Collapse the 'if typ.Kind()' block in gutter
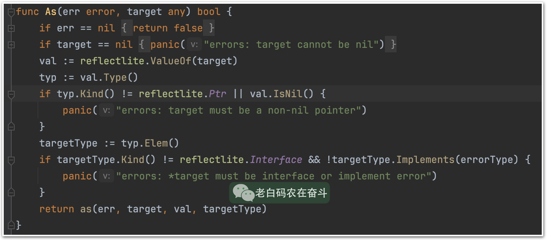This screenshot has height=240, width=547. [x=11, y=95]
